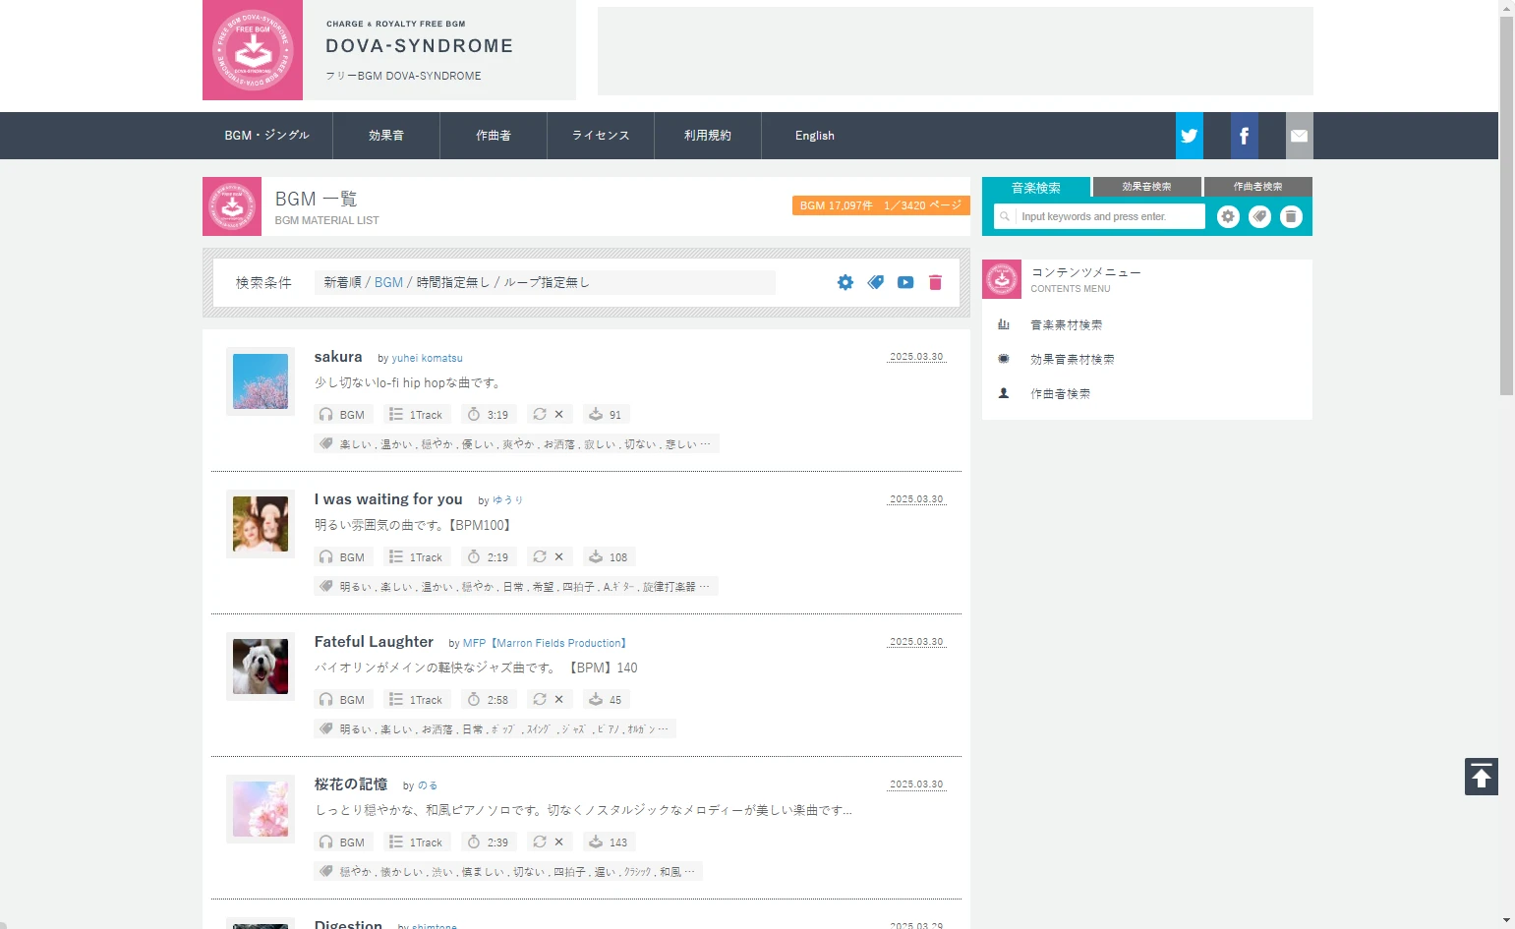The height and width of the screenshot is (929, 1515).
Task: Click the YouTube icon in search conditions
Action: pyautogui.click(x=905, y=282)
